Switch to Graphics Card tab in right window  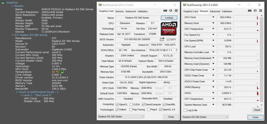190,11
